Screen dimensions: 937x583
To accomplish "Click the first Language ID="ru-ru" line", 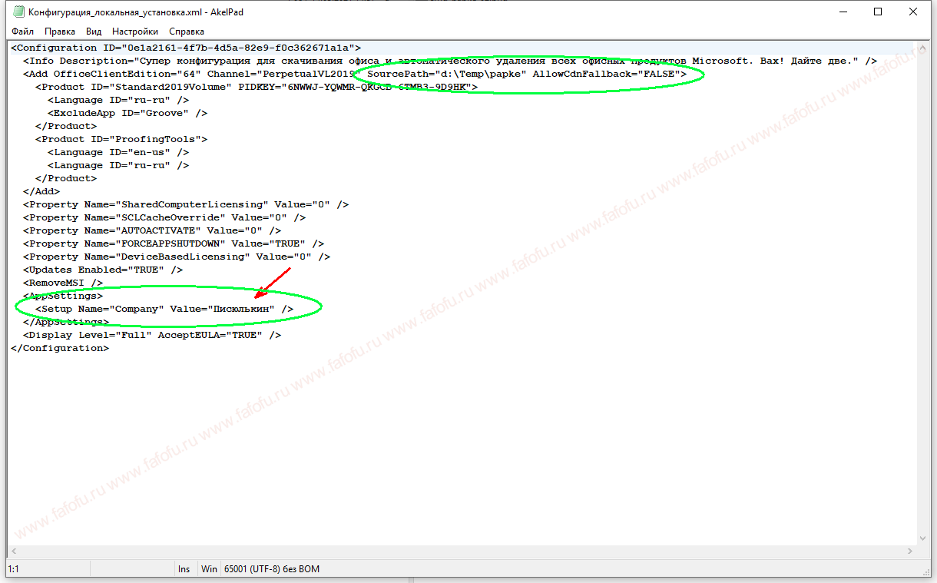I will coord(118,100).
